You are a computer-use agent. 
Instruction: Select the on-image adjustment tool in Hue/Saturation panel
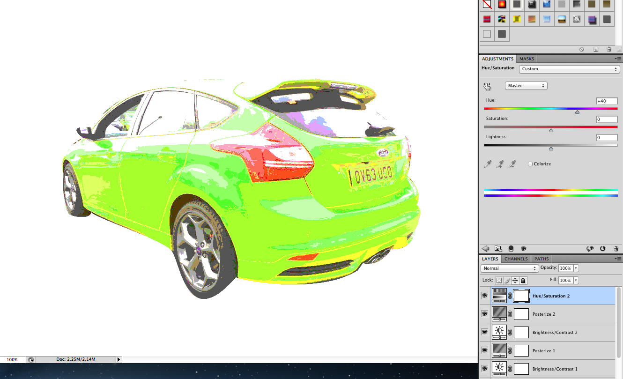tap(487, 86)
